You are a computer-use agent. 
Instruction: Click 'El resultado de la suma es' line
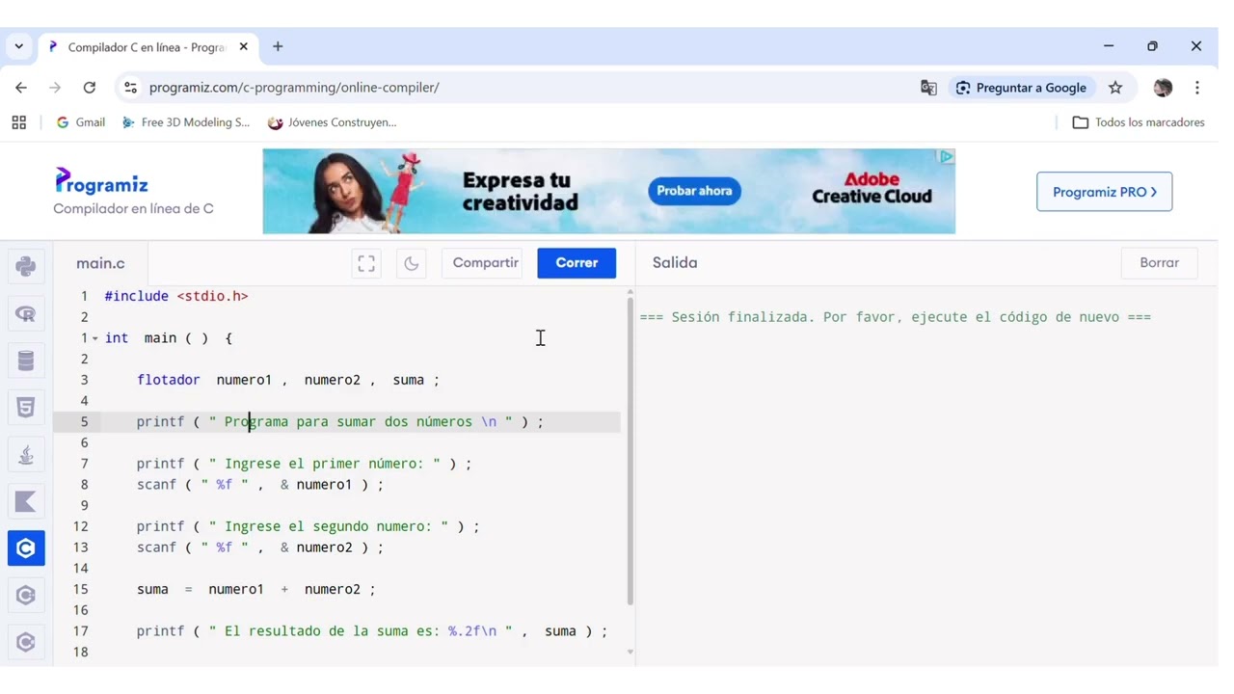click(372, 631)
